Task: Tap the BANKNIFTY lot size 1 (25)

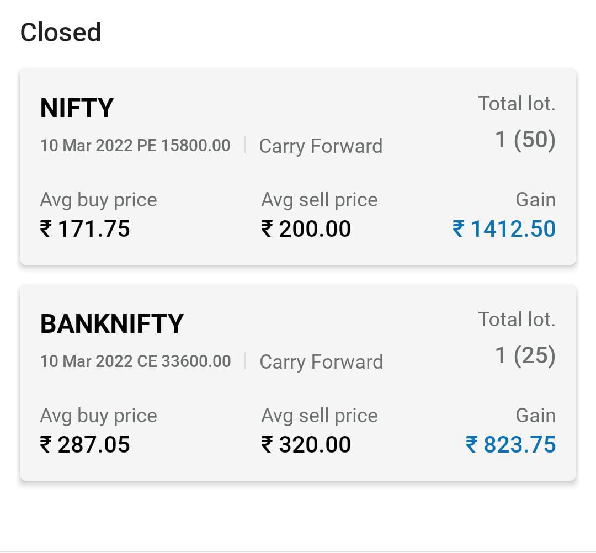Action: pos(525,355)
